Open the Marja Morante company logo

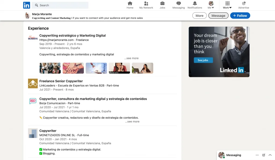(33, 37)
